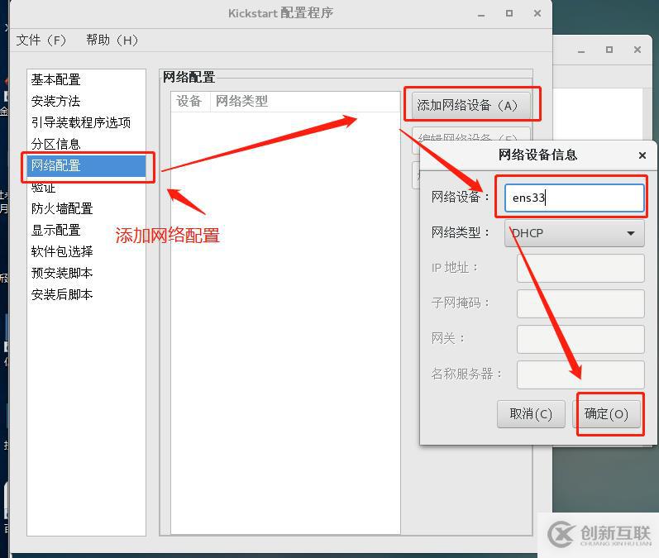Close the Kickstart 配置程序 window
The height and width of the screenshot is (558, 659).
[537, 13]
